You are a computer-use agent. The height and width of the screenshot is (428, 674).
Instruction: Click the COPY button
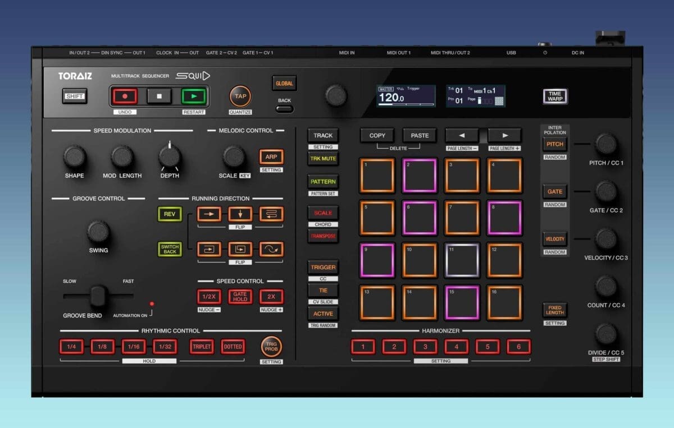click(377, 135)
